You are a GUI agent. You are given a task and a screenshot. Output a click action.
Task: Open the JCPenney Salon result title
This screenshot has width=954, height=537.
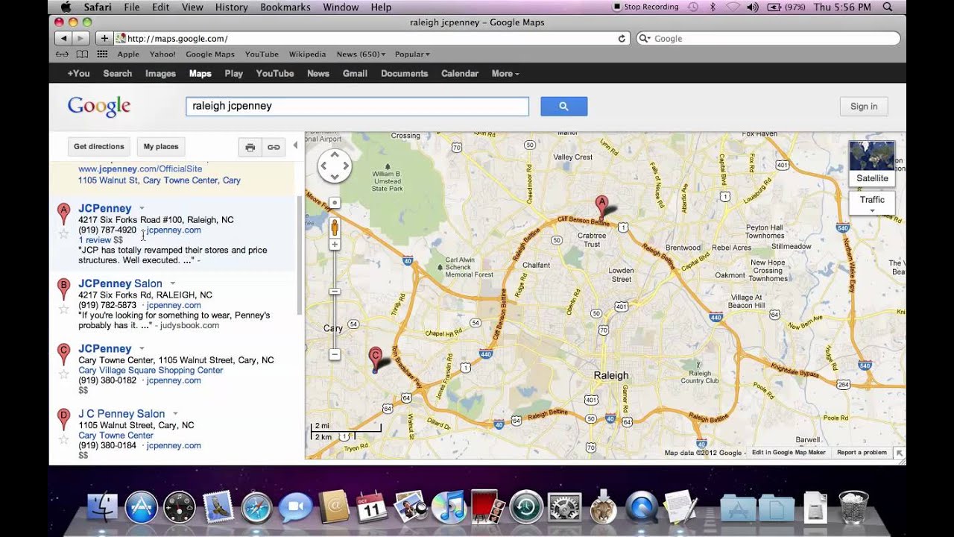coord(120,283)
